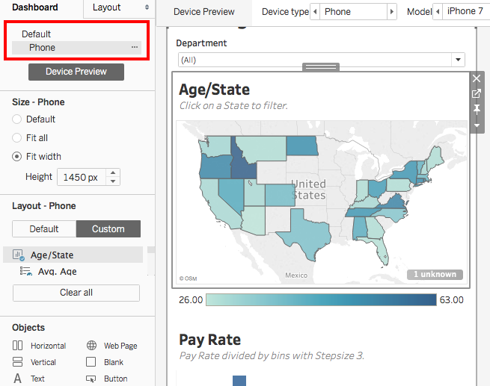Image resolution: width=490 pixels, height=386 pixels.
Task: Add a Horizontal container object
Action: point(40,346)
